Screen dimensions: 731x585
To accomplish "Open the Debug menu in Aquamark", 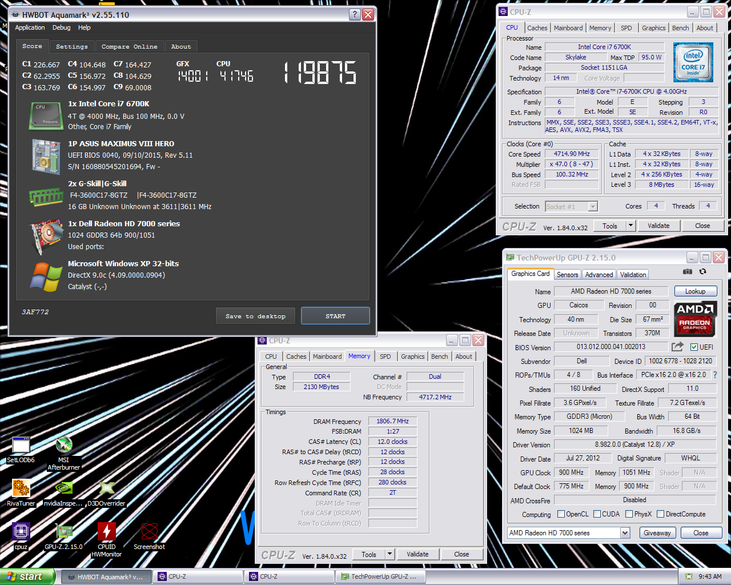I will (62, 27).
